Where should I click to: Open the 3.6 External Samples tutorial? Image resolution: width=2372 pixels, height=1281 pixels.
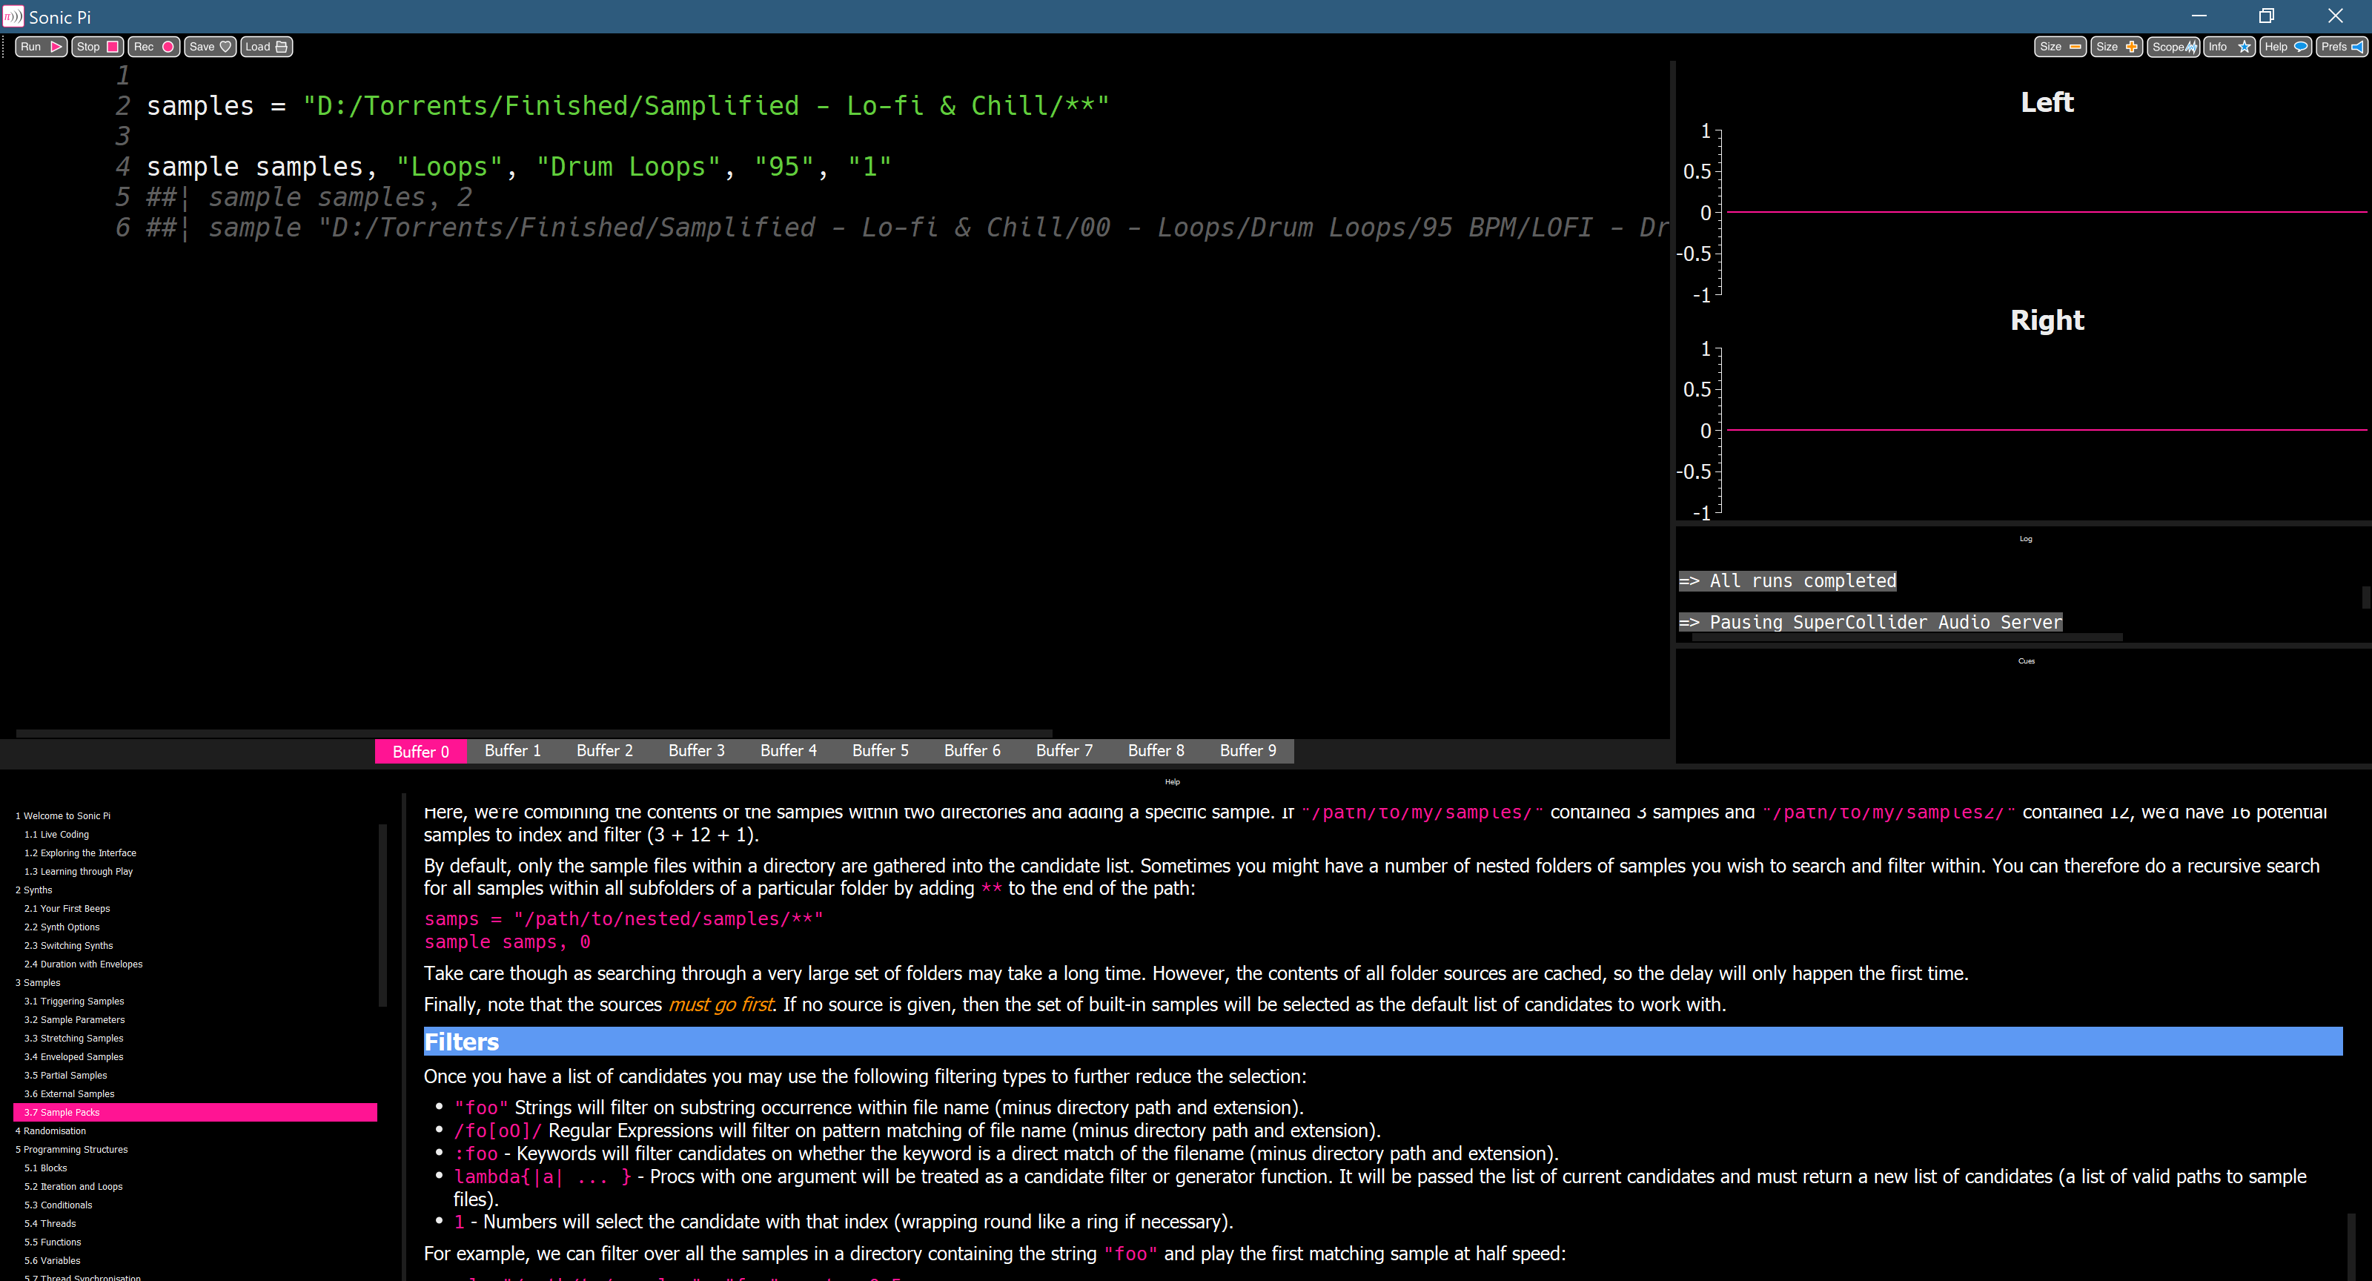pos(69,1094)
